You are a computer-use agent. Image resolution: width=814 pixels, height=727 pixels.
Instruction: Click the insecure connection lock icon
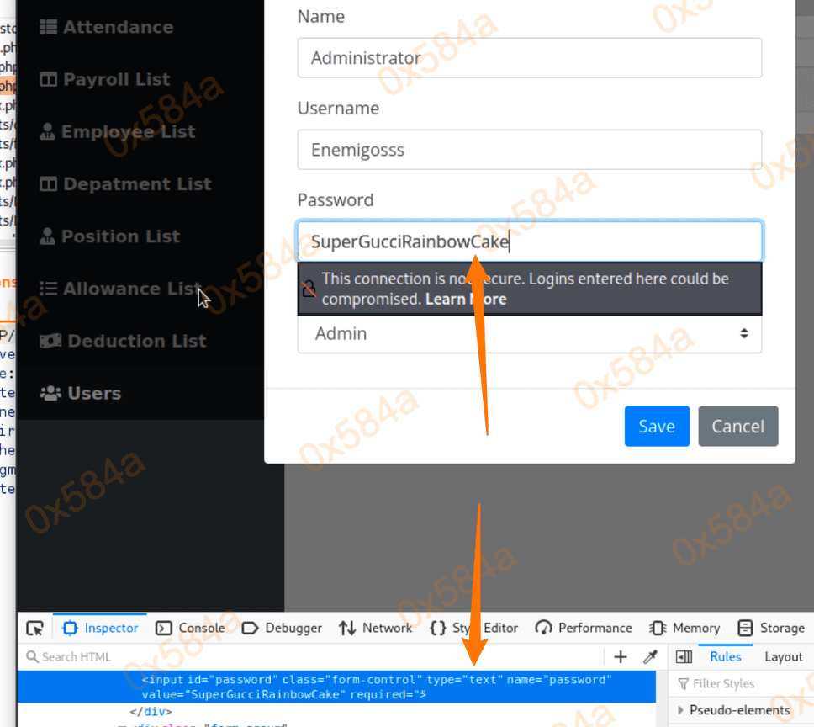309,289
